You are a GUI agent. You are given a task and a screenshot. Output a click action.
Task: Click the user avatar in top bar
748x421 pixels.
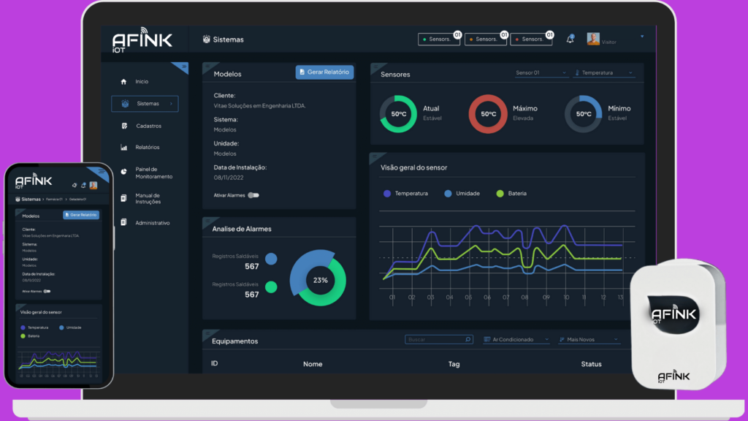593,39
